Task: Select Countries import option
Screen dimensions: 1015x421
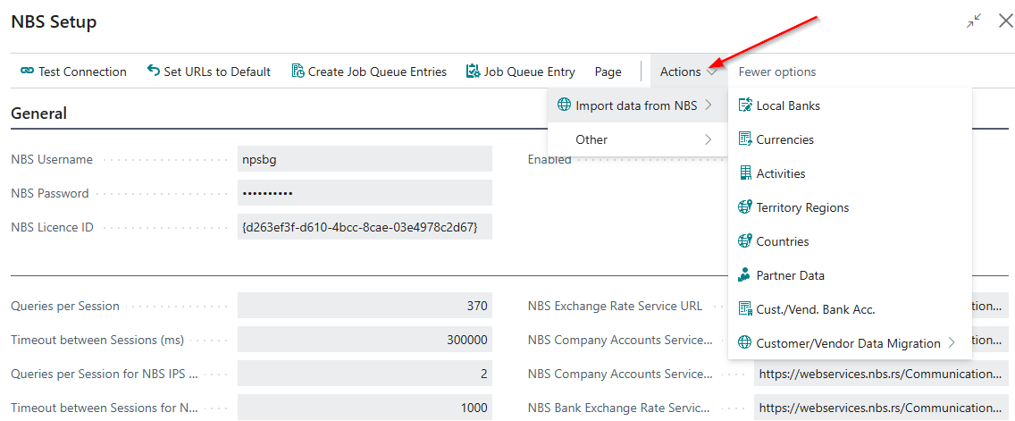Action: (782, 241)
